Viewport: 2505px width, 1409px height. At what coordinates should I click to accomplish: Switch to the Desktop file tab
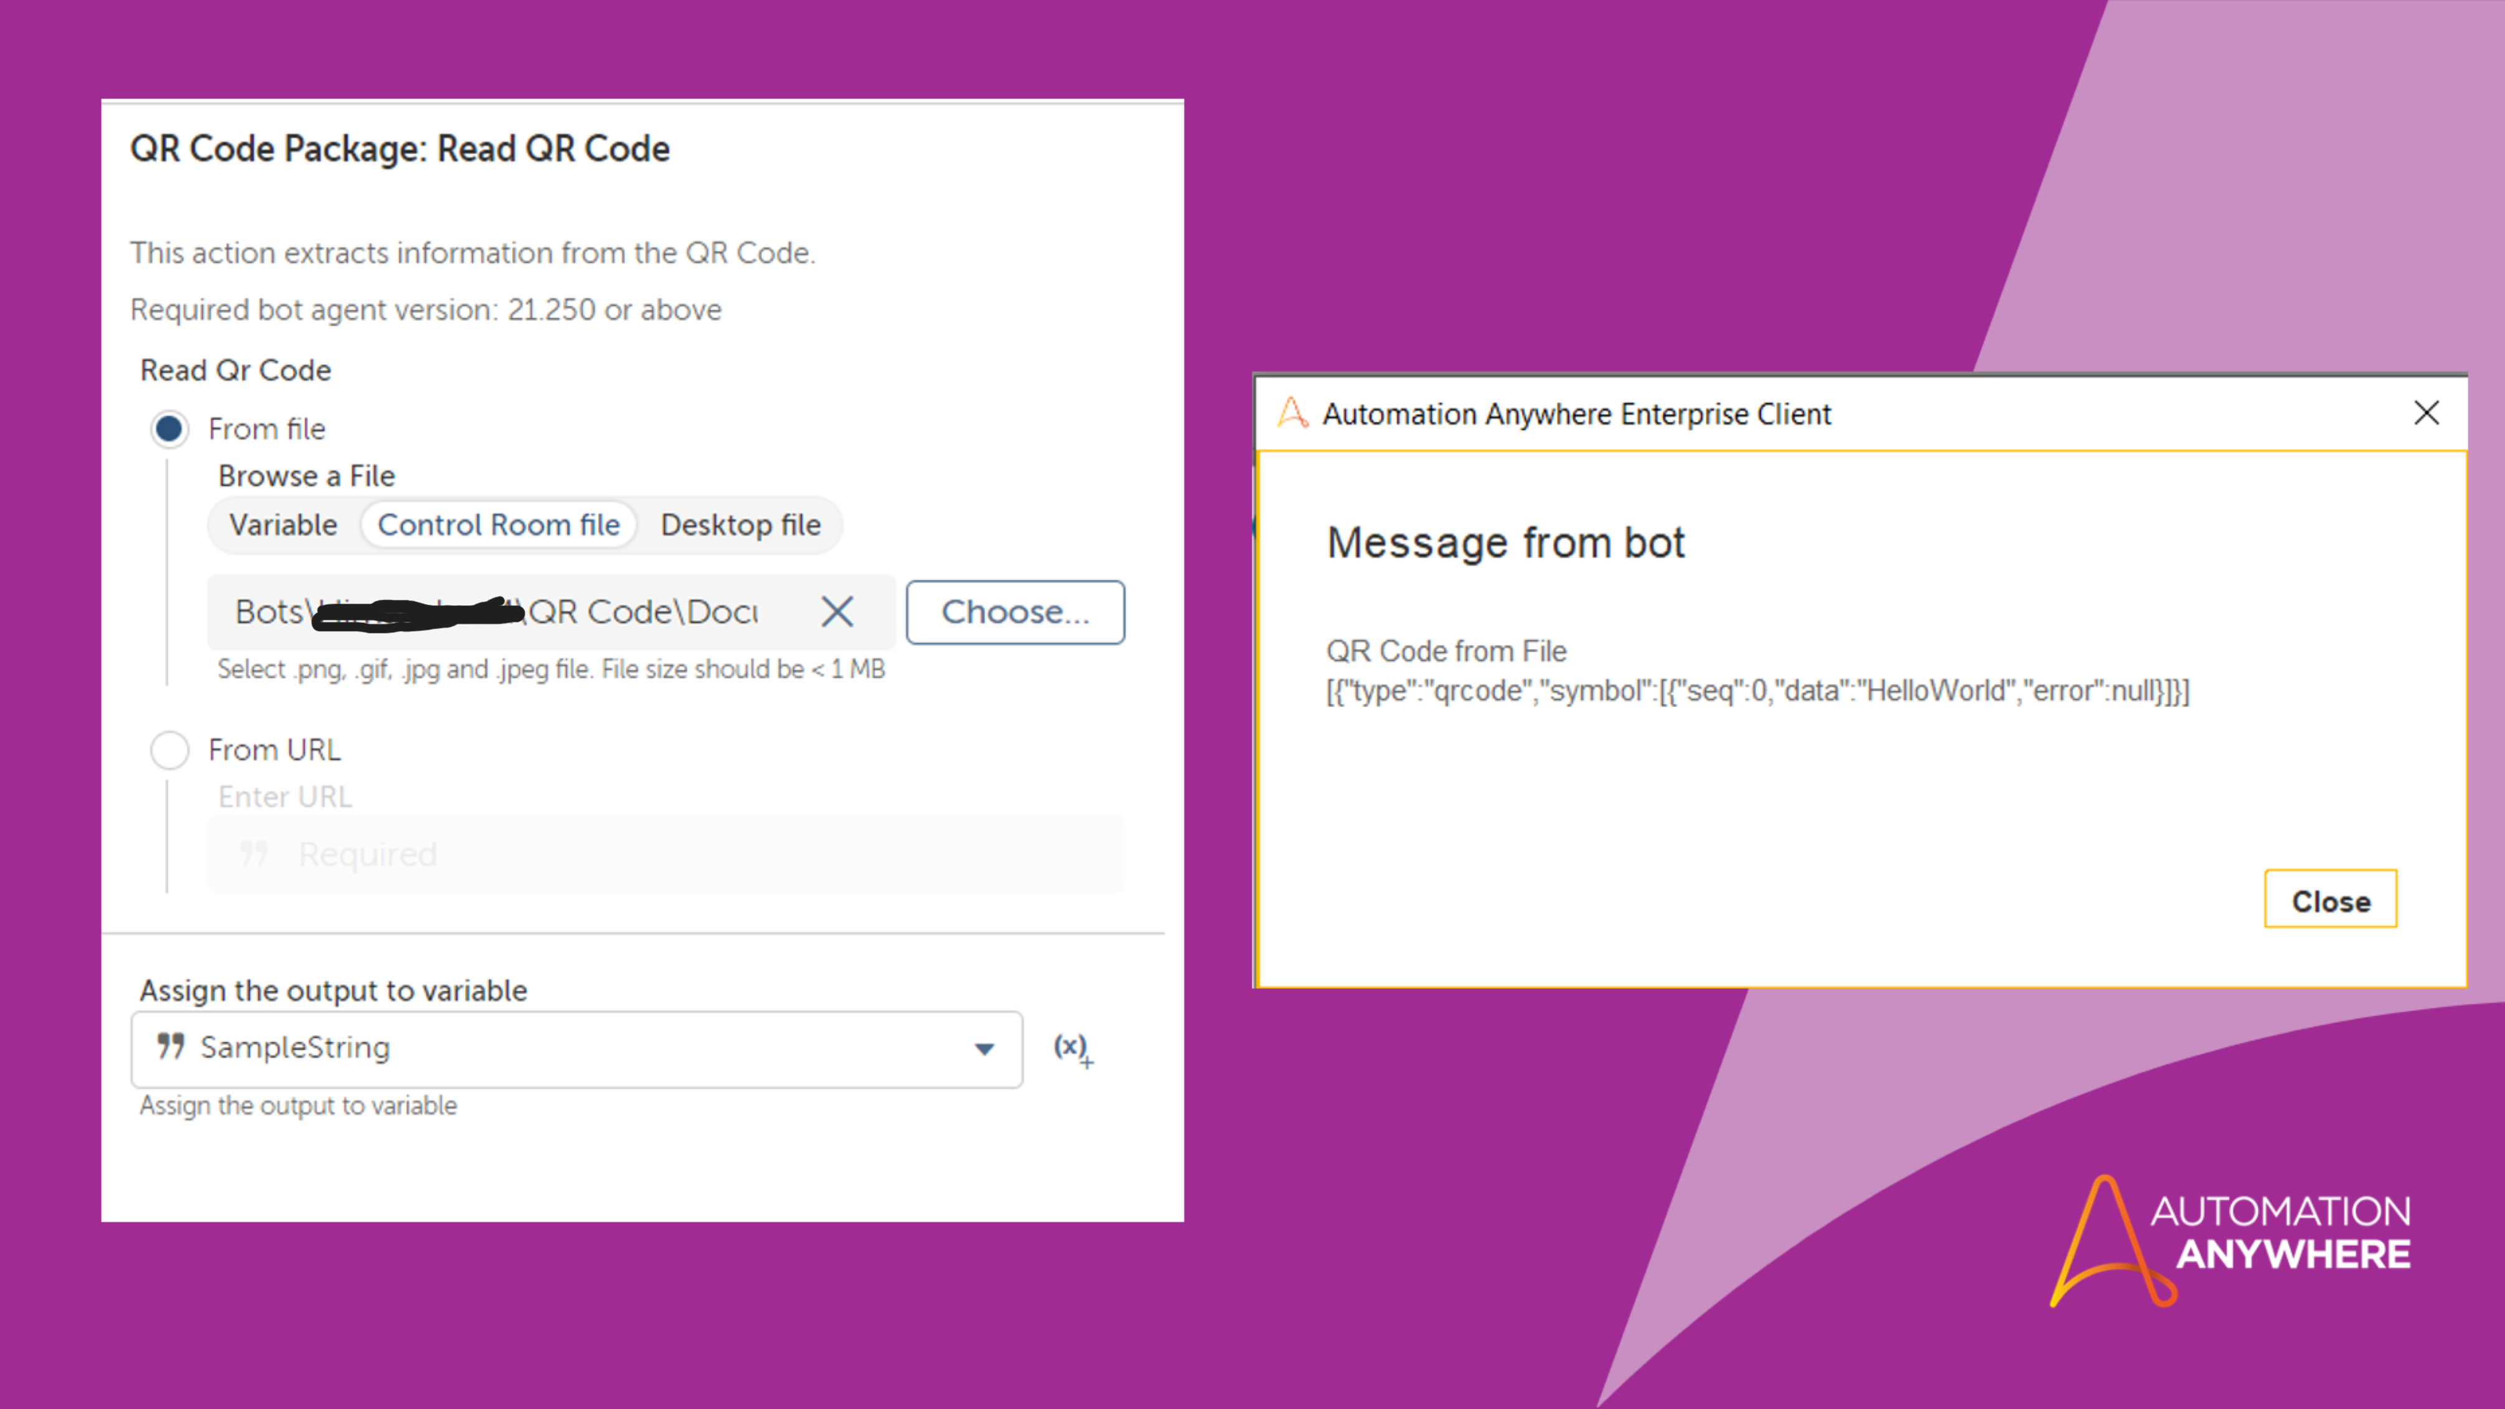[740, 525]
